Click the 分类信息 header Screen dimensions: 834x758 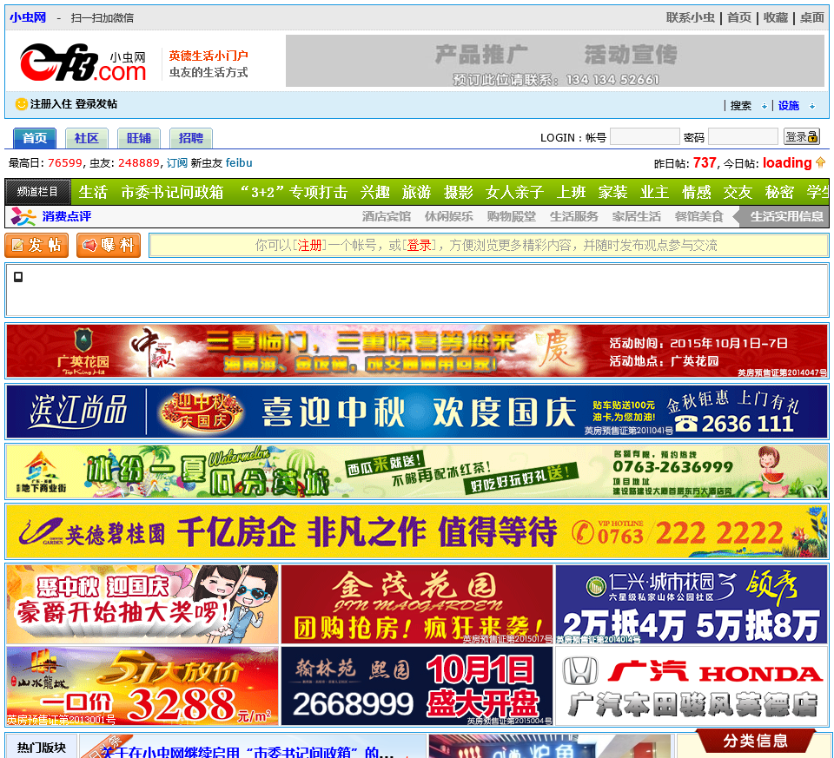[x=755, y=741]
